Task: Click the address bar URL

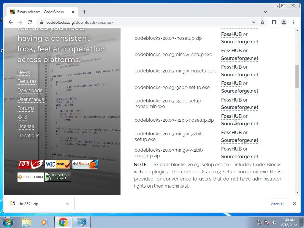Action: [80, 22]
